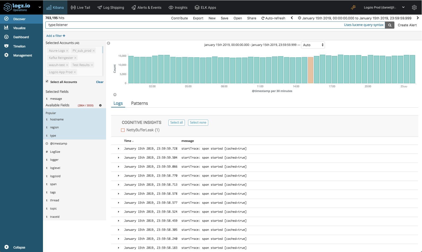This screenshot has height=252, width=422.
Task: Switch to the Logs tab
Action: coord(118,103)
